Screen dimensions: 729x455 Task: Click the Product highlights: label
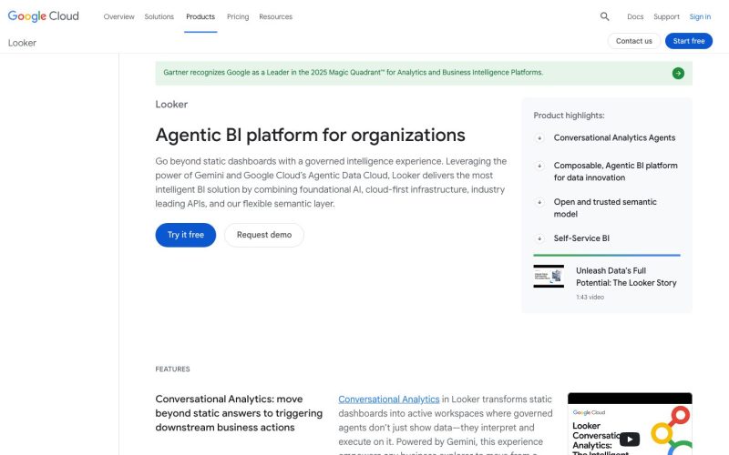[x=569, y=116]
